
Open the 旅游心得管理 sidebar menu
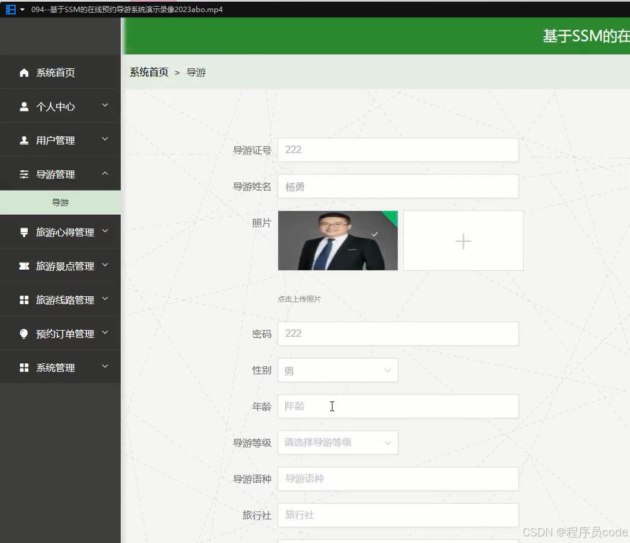coord(60,232)
